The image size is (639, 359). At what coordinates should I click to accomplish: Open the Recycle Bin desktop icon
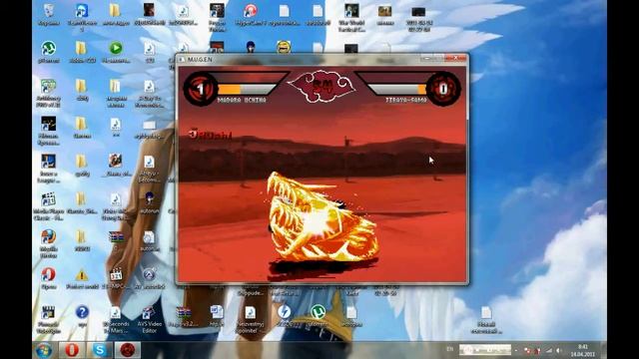[48, 11]
